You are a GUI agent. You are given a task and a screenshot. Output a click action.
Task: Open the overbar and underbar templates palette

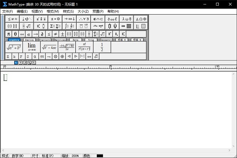(x=84, y=26)
